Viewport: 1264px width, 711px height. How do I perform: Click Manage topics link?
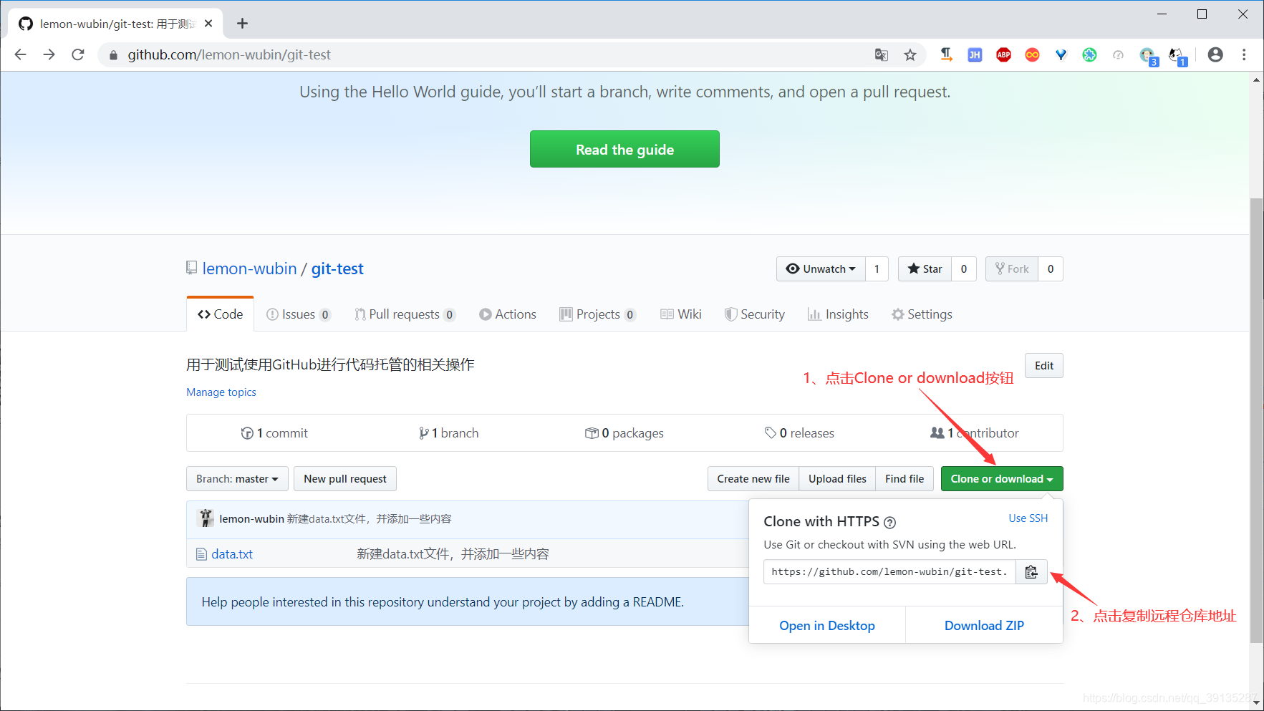tap(221, 392)
